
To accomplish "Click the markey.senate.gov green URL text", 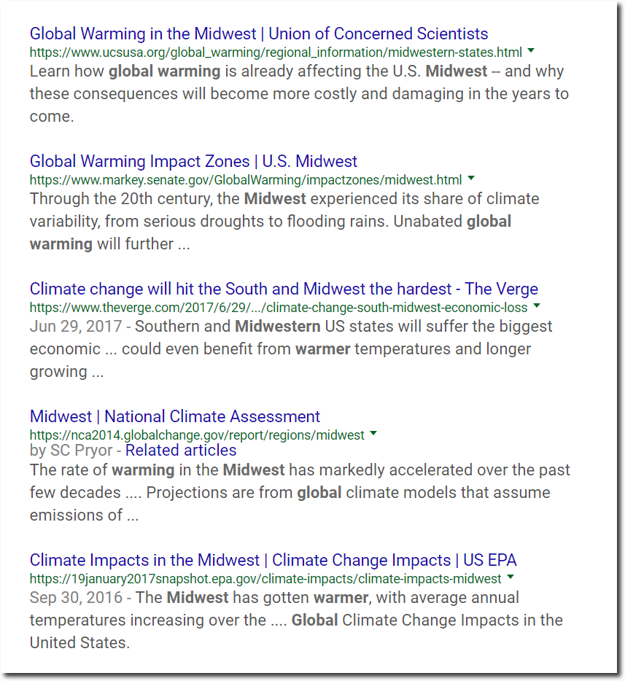I will pos(246,180).
